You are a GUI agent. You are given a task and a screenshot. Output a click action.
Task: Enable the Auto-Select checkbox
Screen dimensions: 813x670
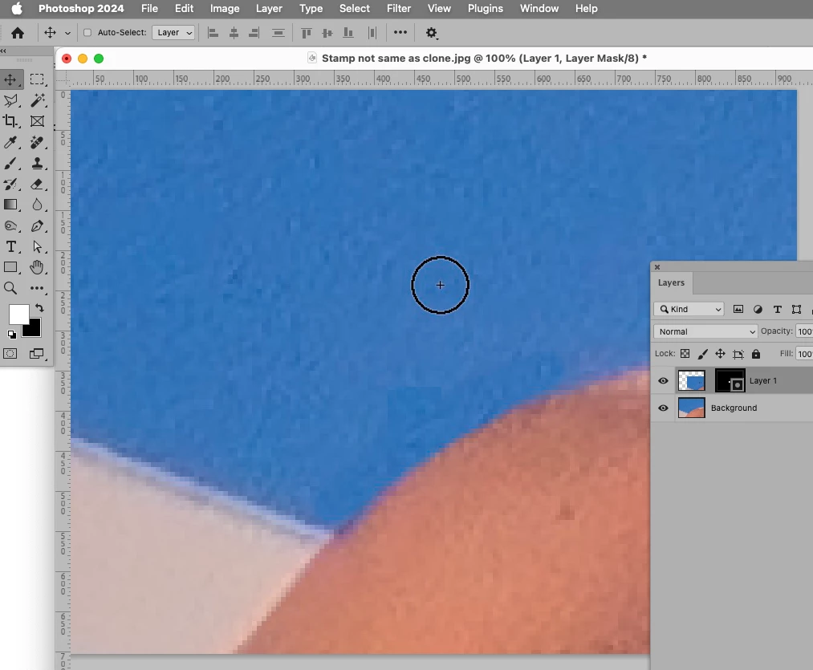[87, 33]
